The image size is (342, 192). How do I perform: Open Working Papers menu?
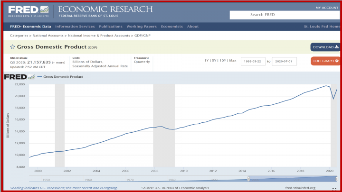click(x=142, y=27)
